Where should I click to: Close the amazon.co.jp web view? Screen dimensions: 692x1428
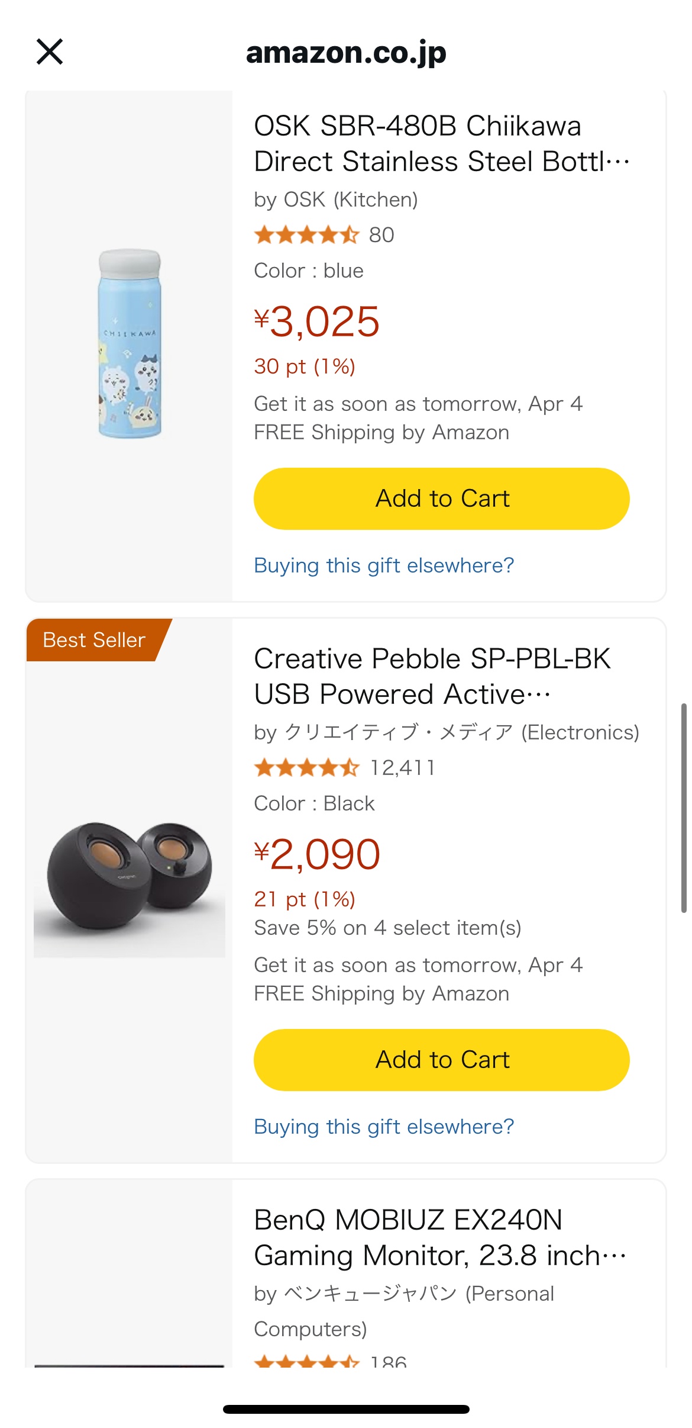point(50,52)
